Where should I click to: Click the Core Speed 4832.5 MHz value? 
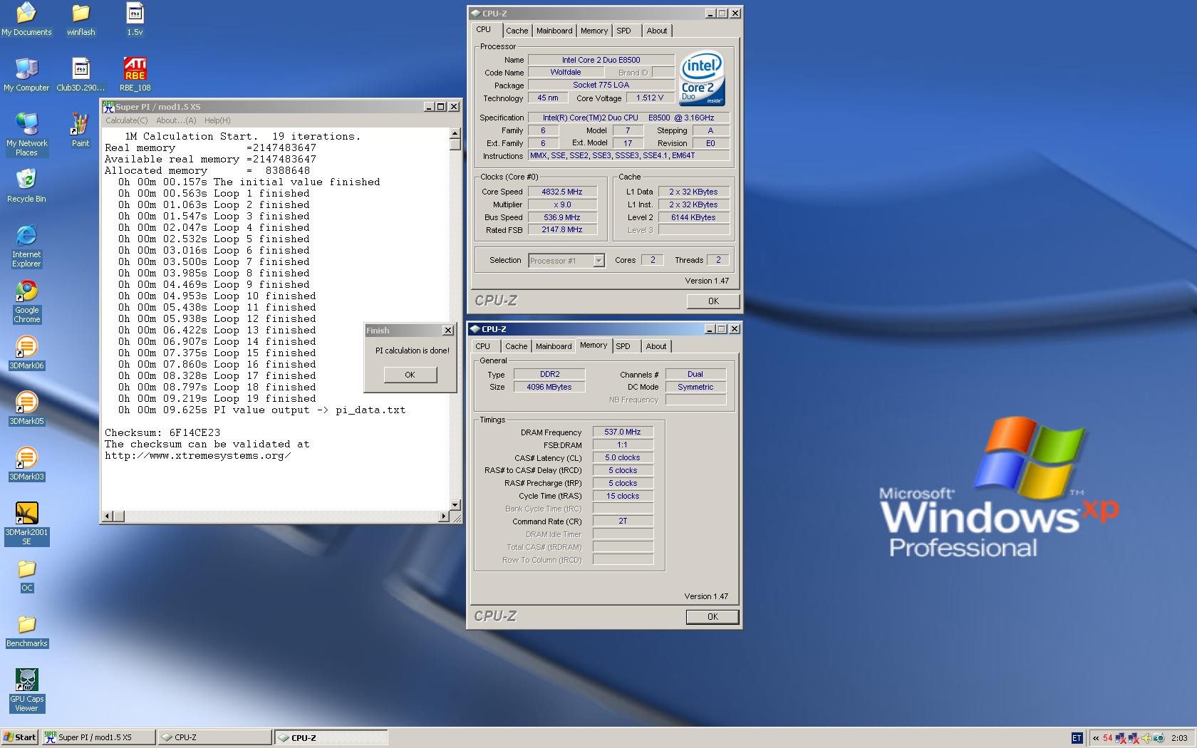pos(561,192)
